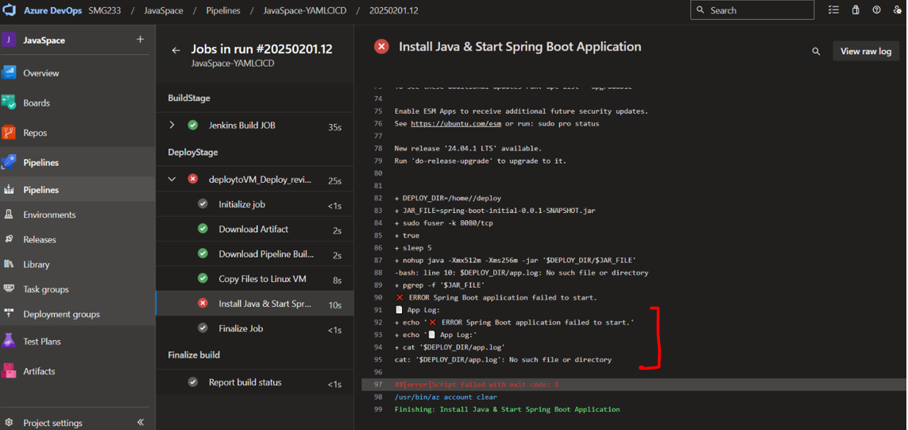Image resolution: width=908 pixels, height=430 pixels.
Task: Collapse the sidebar with double chevron
Action: [141, 422]
